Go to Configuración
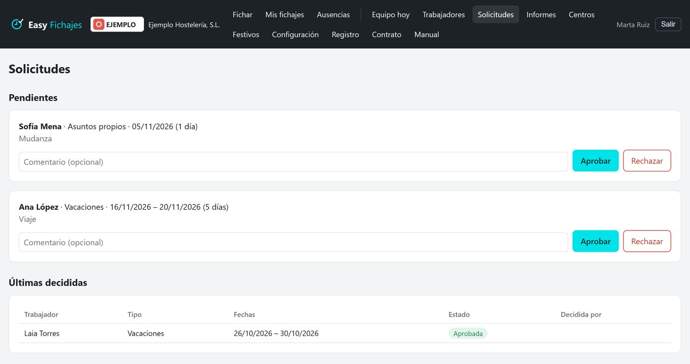690x364 pixels. [295, 34]
